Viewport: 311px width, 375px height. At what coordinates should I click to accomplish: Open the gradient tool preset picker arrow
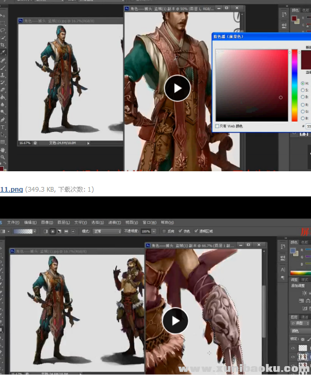[9, 231]
